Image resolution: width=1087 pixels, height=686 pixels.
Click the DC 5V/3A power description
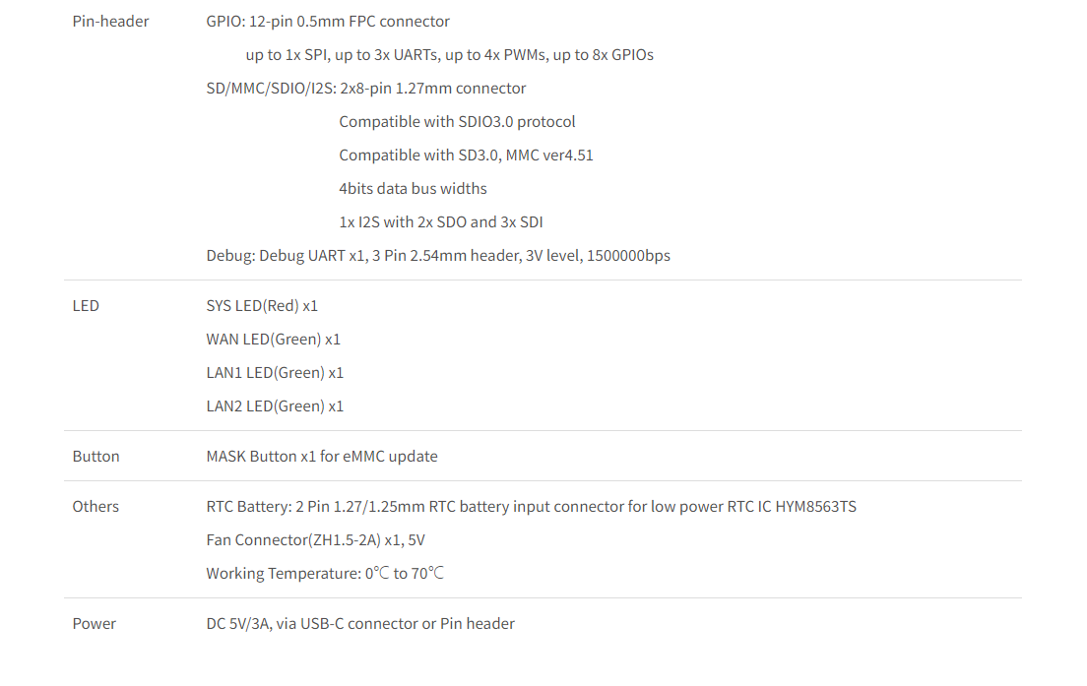click(x=359, y=623)
